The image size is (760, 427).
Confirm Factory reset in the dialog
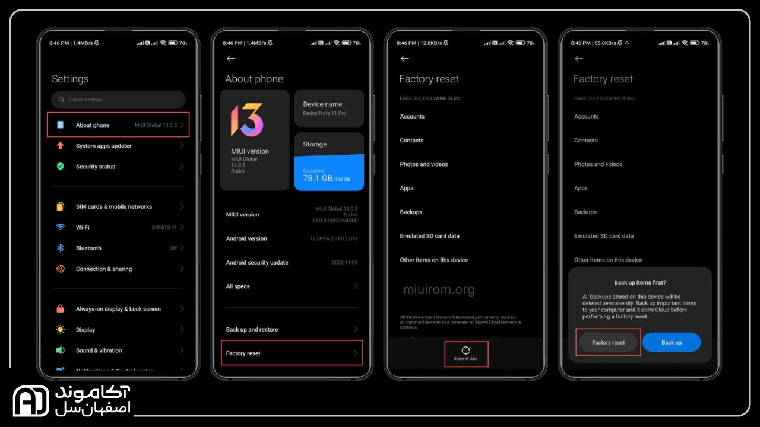[609, 342]
